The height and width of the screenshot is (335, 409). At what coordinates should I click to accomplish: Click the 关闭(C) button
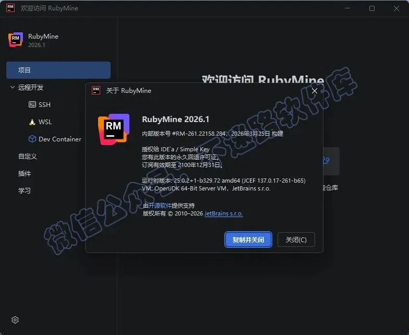tap(296, 240)
